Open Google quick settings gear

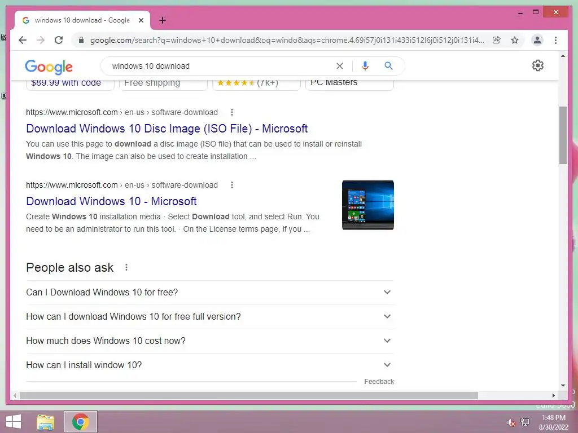click(537, 65)
